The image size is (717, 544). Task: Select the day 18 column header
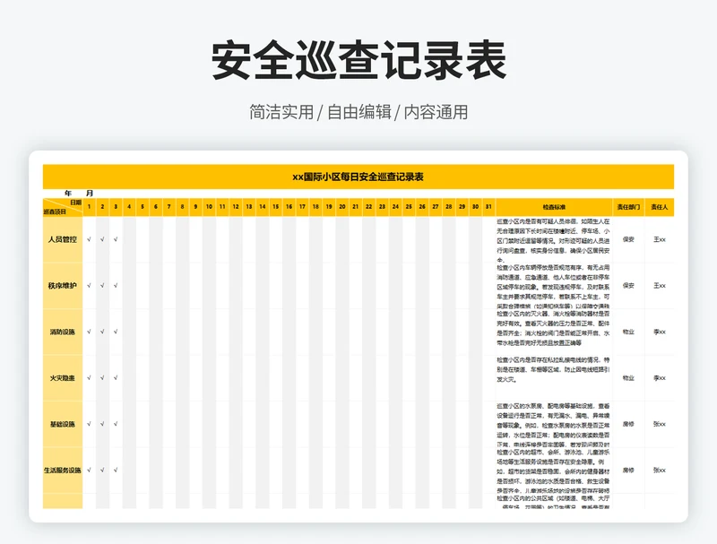(x=315, y=207)
